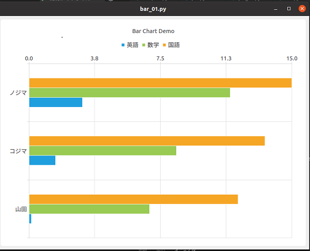Click the green 数学 bar for コジマ
Screen dimensions: 310x251
coord(102,150)
